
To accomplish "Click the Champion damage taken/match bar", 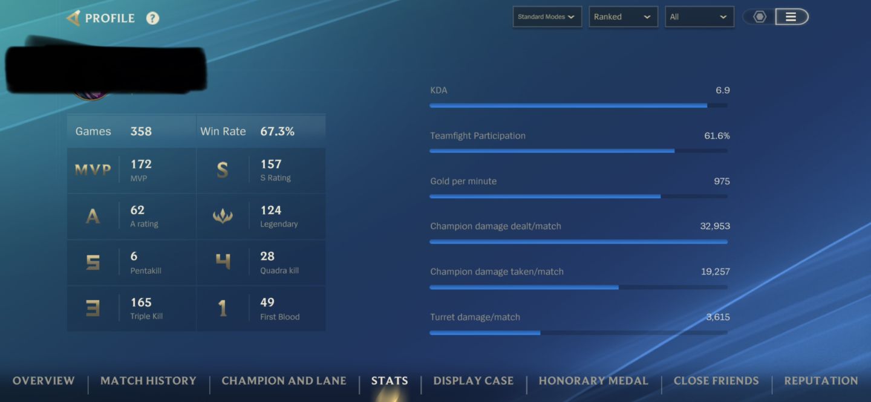I will pyautogui.click(x=578, y=287).
